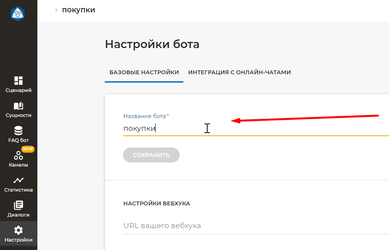Click the Название бота field label
Screen dimensions: 389x250
[x=146, y=116]
